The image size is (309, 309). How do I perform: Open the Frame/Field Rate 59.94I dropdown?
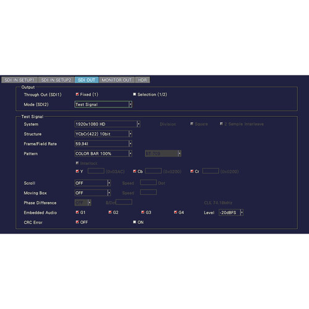click(103, 144)
